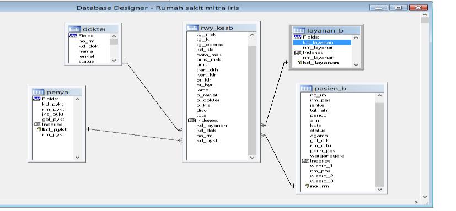
Task: Select tgl_lahir field in pasien_b table
Action: [320, 110]
